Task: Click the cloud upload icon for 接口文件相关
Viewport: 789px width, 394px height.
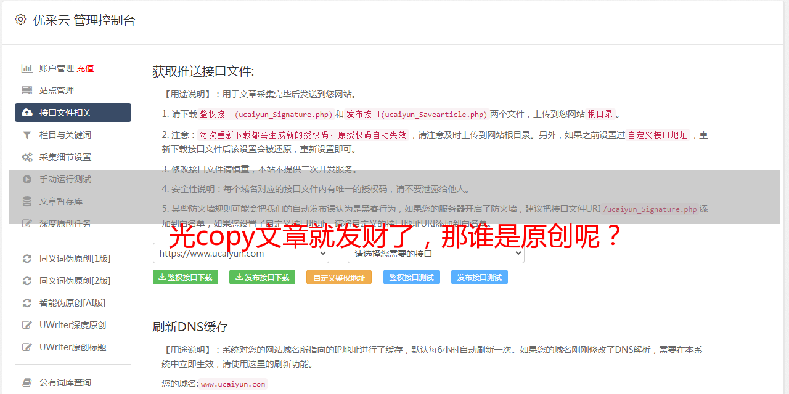Action: (27, 113)
